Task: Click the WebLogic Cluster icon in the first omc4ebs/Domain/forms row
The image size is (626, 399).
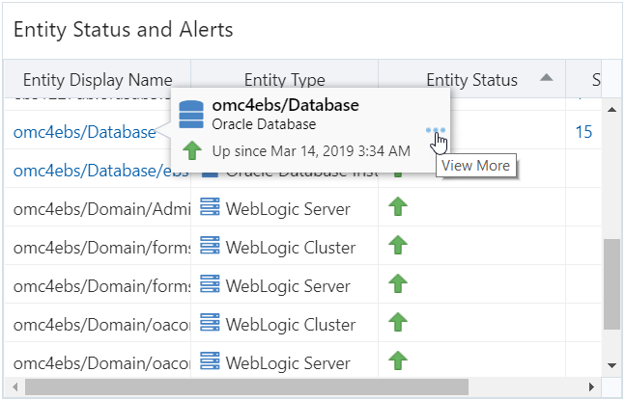Action: pyautogui.click(x=210, y=246)
